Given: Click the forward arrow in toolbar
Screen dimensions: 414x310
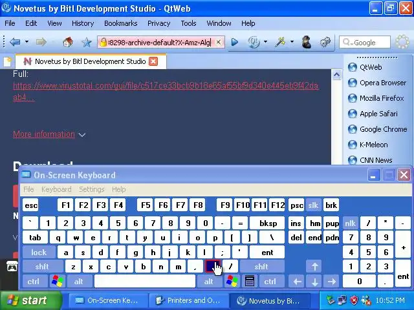Looking at the screenshot, I should (x=41, y=42).
